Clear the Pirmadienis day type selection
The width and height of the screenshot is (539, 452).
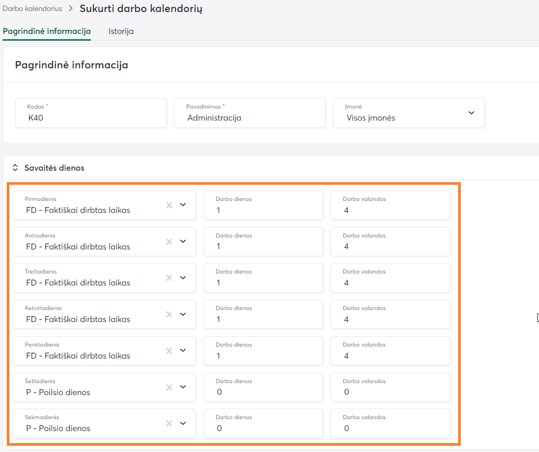[169, 205]
